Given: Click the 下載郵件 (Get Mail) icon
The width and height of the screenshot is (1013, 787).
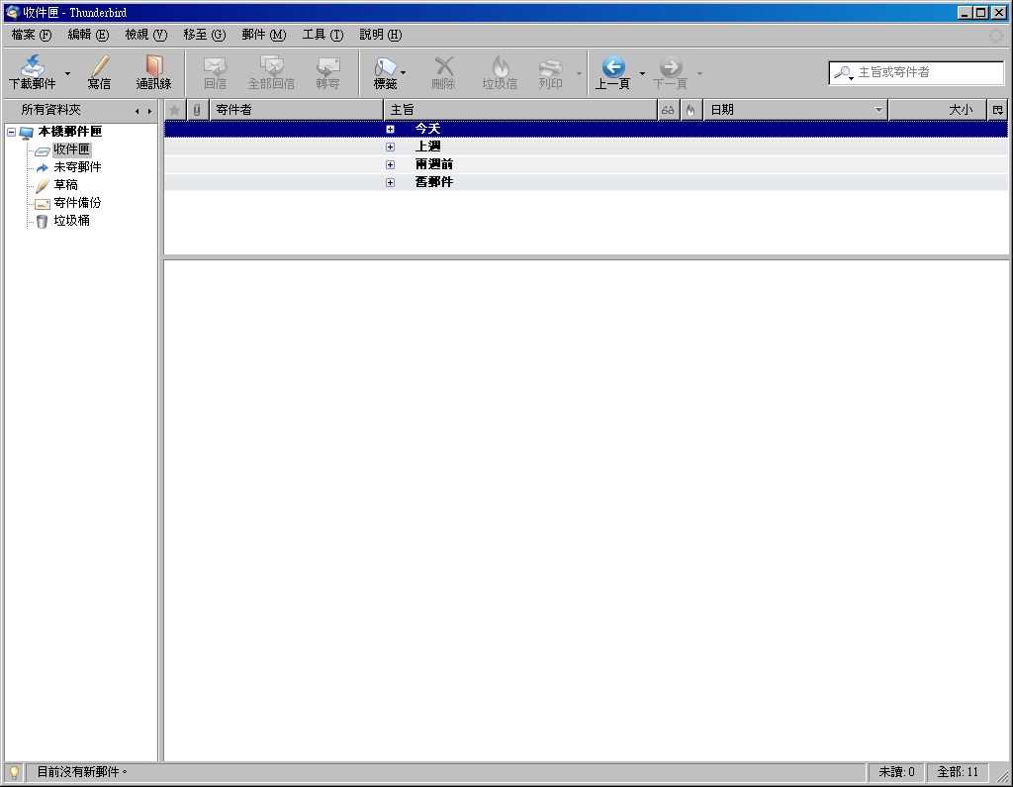Looking at the screenshot, I should tap(32, 66).
